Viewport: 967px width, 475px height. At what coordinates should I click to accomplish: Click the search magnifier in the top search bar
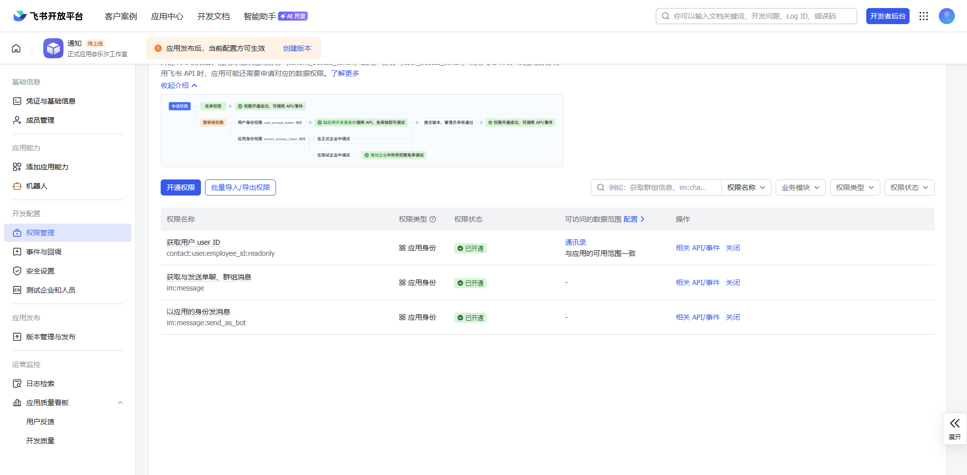(x=665, y=16)
